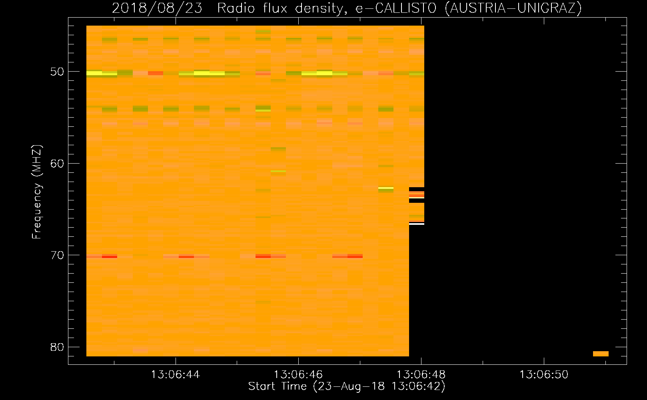Click the 80 frequency tick label
Image resolution: width=647 pixels, height=400 pixels.
click(57, 347)
